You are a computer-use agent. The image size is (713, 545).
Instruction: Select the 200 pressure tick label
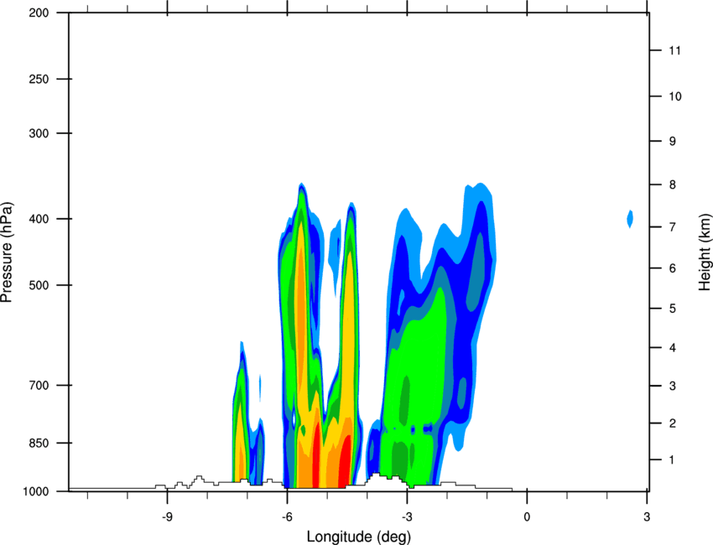coord(39,13)
